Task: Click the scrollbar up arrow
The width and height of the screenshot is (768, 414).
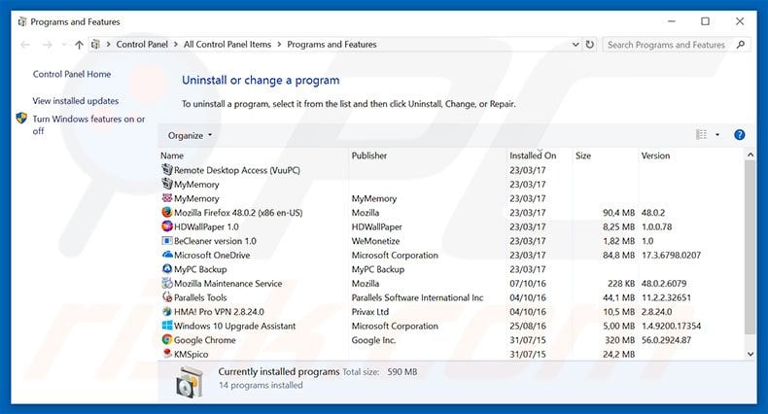Action: click(750, 155)
